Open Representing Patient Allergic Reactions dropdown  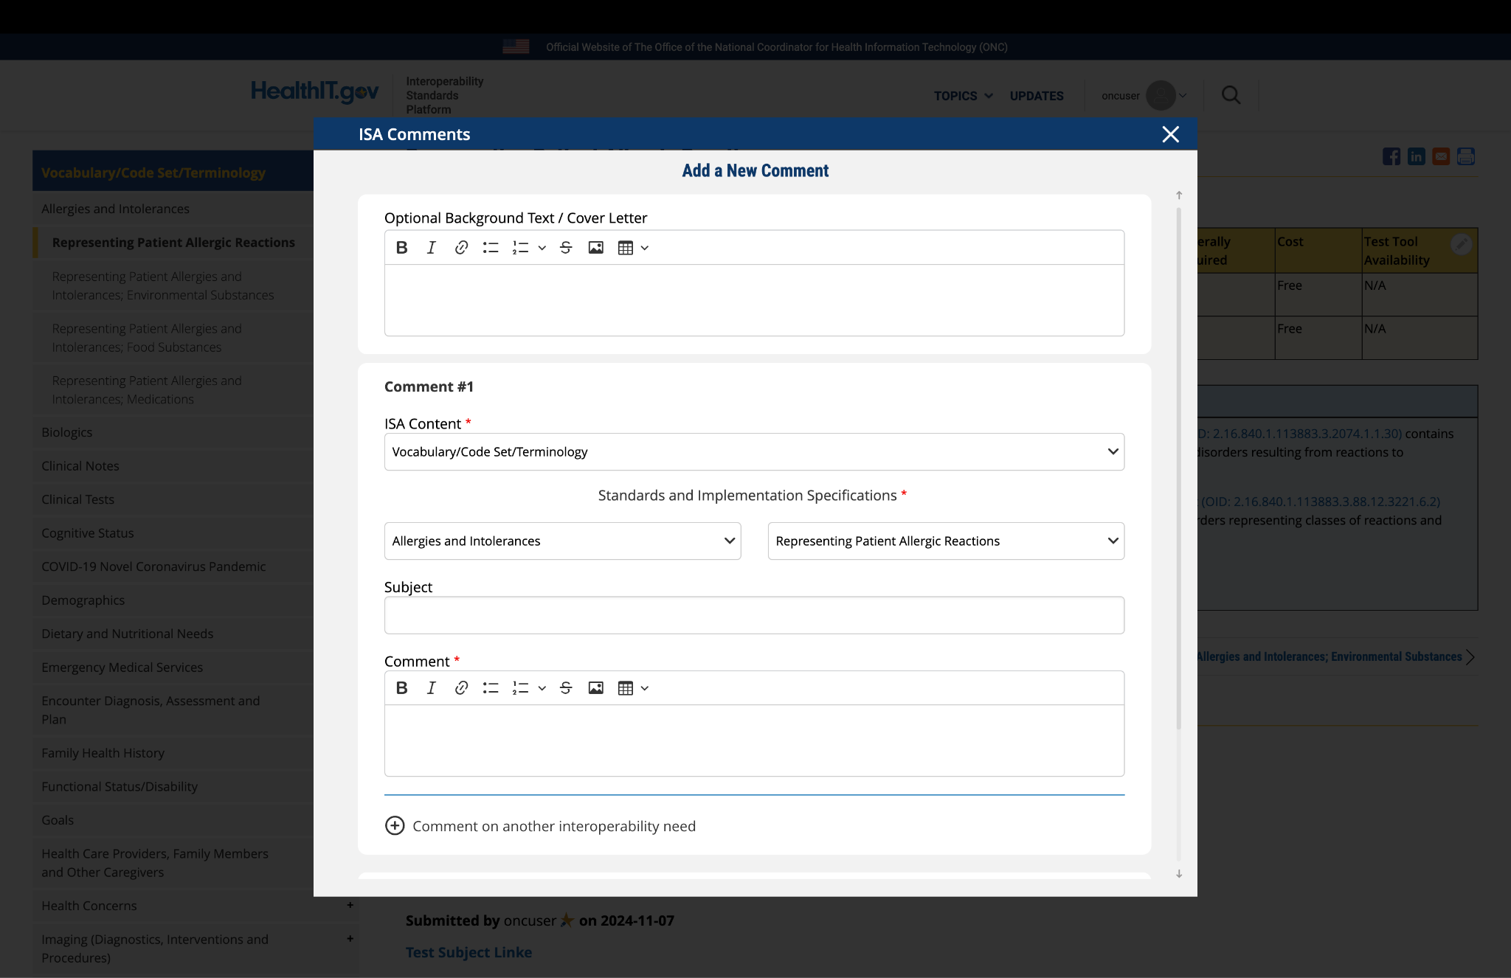click(946, 541)
